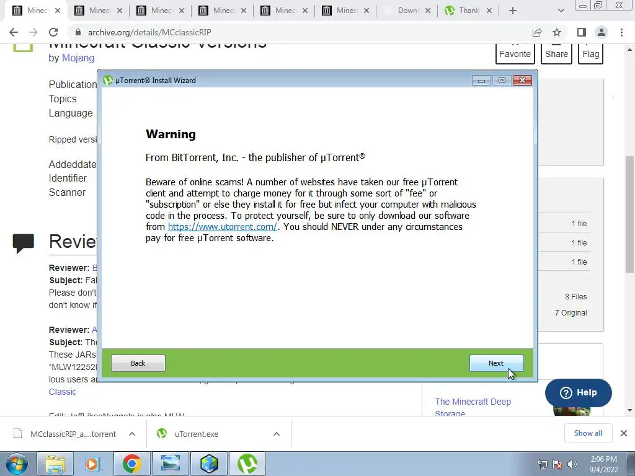The image size is (635, 476).
Task: Click the Action Center flag tray icon
Action: click(x=557, y=464)
